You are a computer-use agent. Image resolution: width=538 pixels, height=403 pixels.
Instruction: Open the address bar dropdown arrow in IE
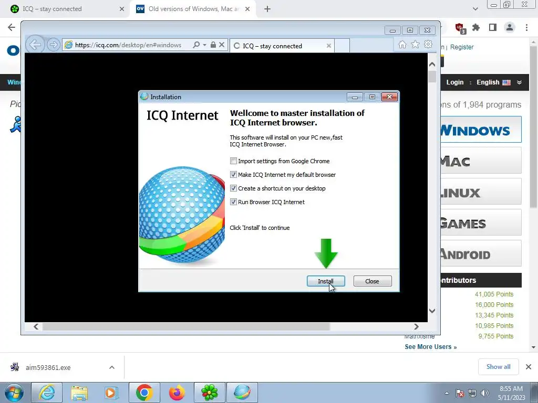(x=204, y=45)
